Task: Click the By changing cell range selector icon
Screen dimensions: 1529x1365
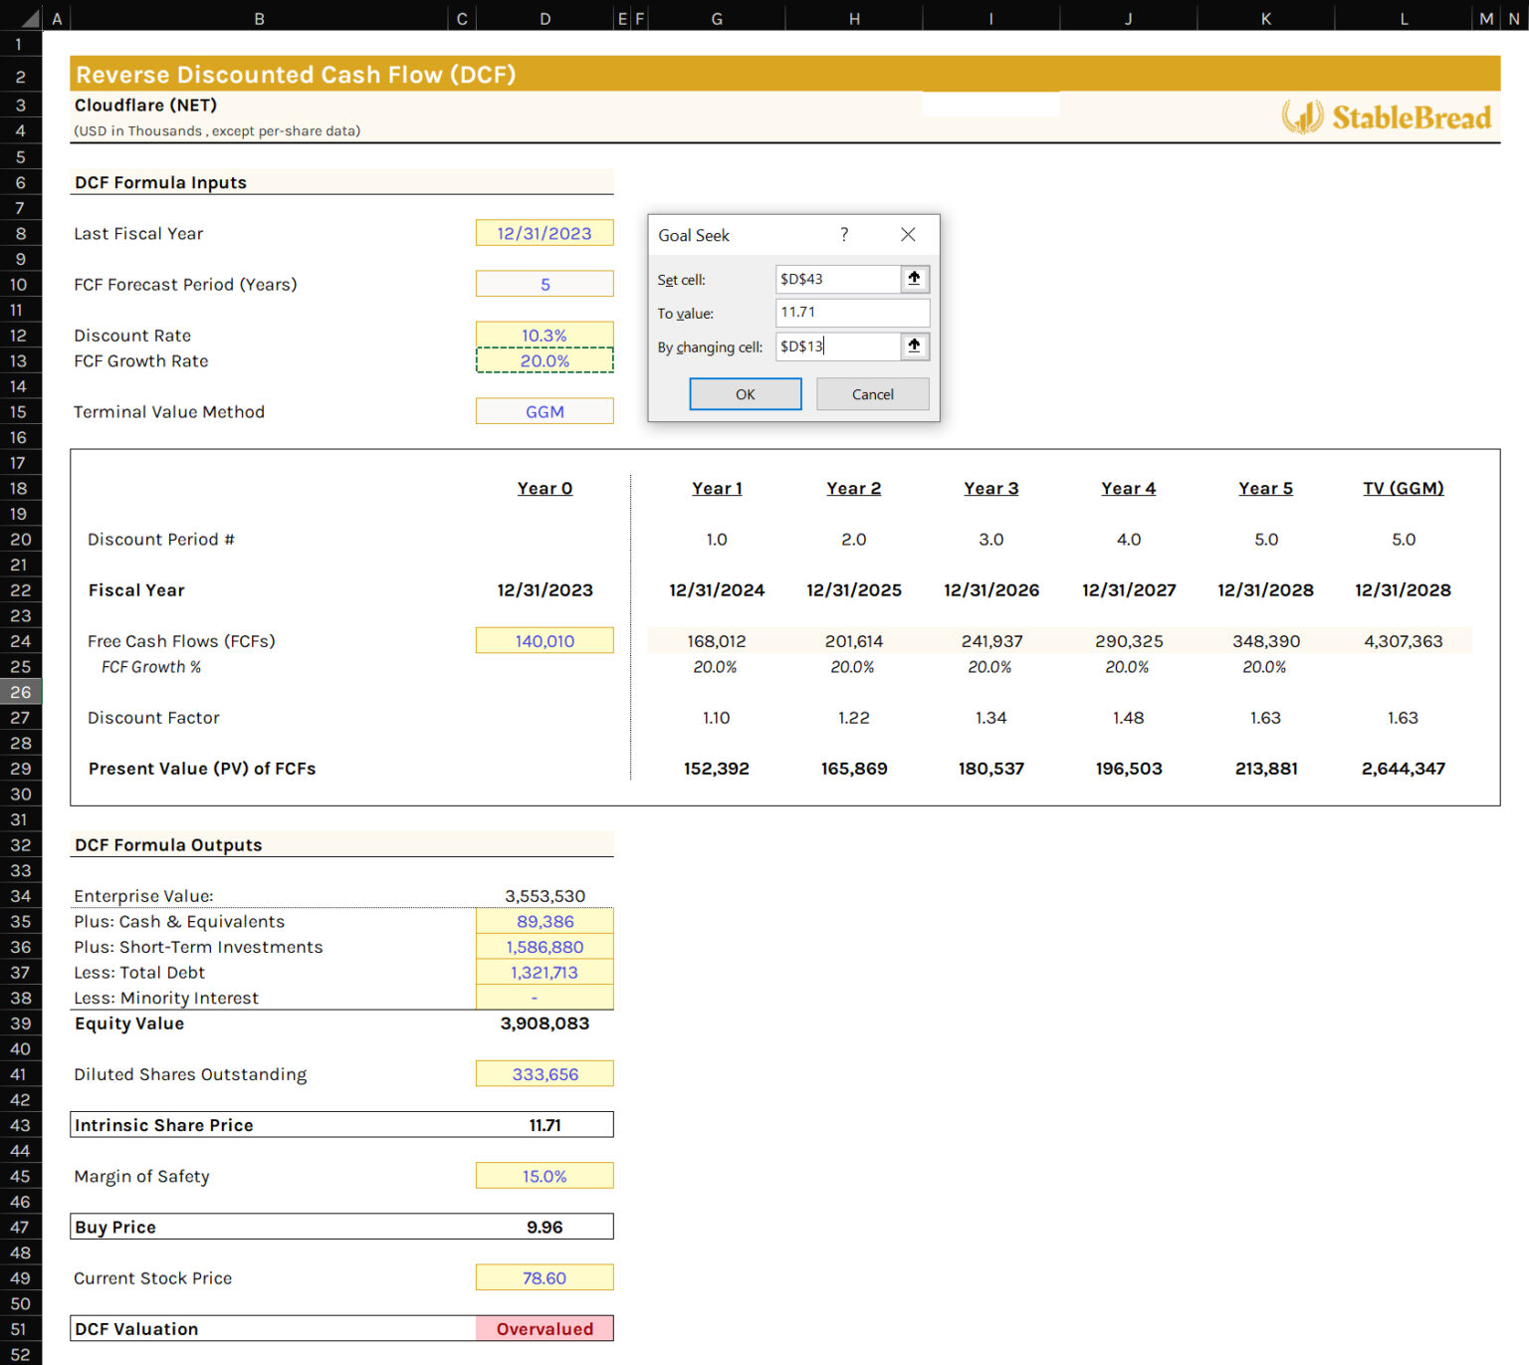Action: click(914, 346)
